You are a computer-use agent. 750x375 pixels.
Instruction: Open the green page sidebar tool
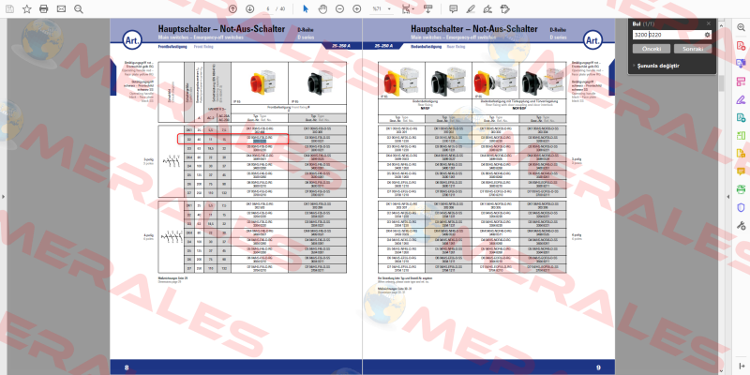coord(741,135)
